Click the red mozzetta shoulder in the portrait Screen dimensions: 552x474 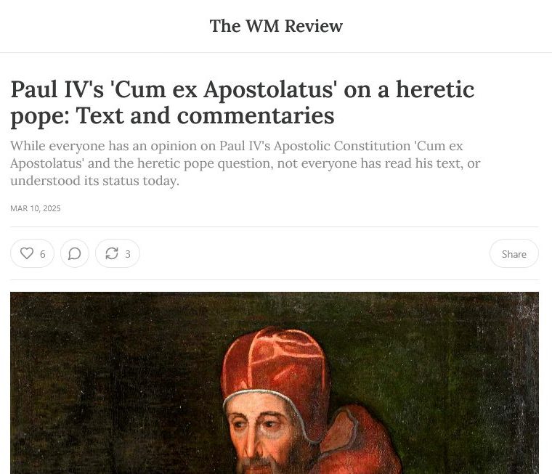coord(362,444)
